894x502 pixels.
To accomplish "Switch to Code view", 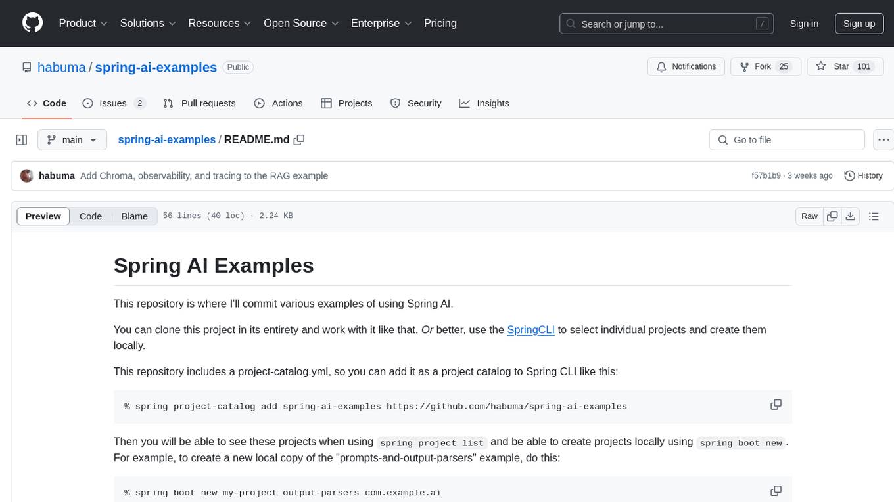I will click(91, 216).
